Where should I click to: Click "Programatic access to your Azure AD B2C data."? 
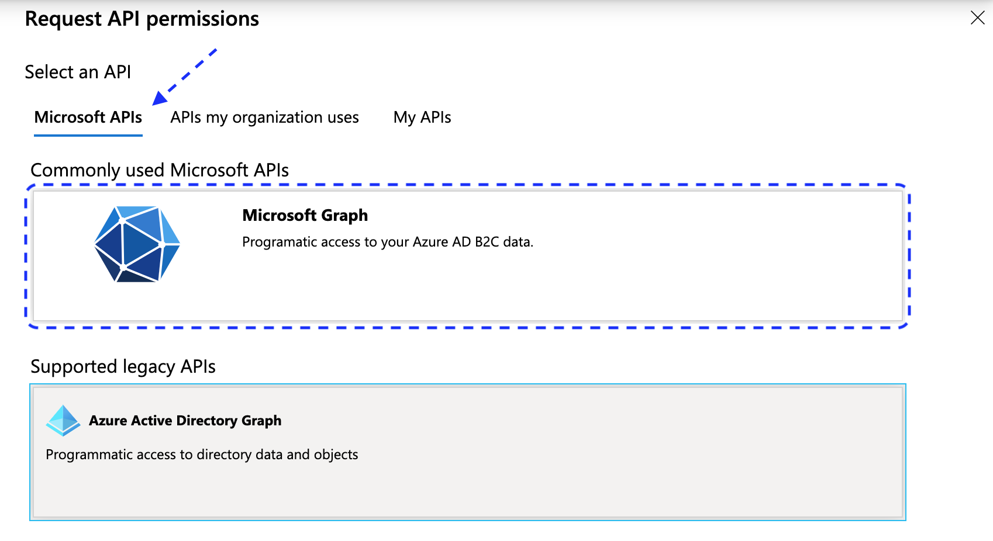388,242
